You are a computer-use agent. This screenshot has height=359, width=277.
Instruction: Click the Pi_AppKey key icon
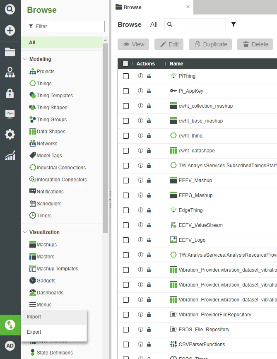point(173,91)
